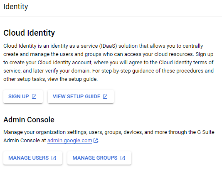The width and height of the screenshot is (222, 170).
Task: Click the SIGN UP button
Action: coord(23,97)
